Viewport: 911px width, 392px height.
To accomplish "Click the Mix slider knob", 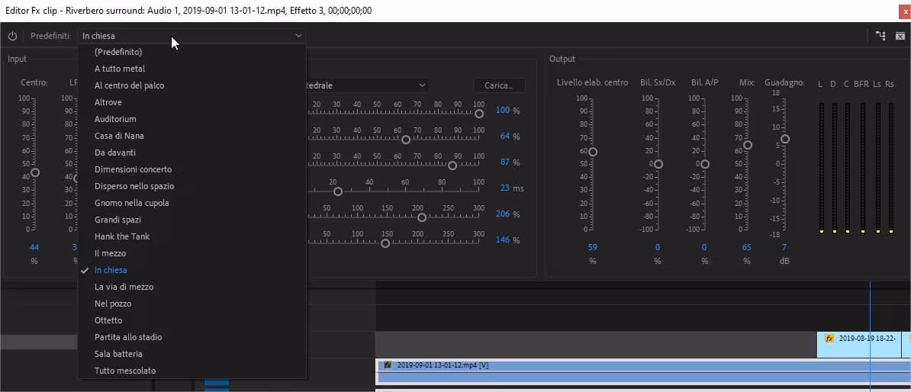I will 748,145.
